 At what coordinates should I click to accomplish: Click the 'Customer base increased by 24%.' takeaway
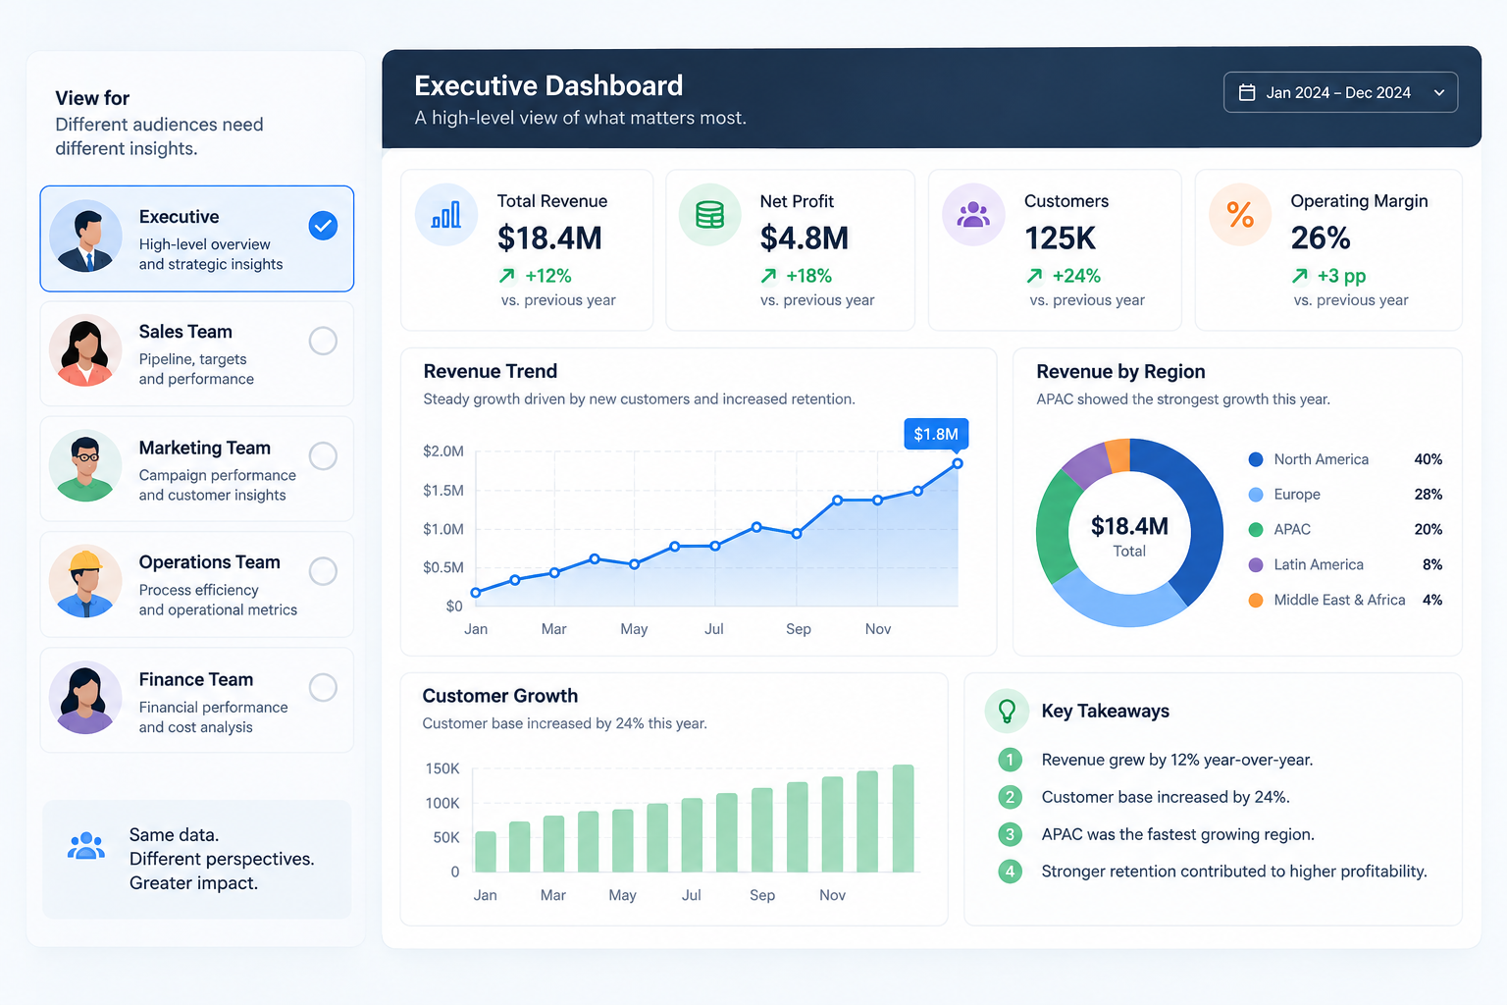[1166, 797]
